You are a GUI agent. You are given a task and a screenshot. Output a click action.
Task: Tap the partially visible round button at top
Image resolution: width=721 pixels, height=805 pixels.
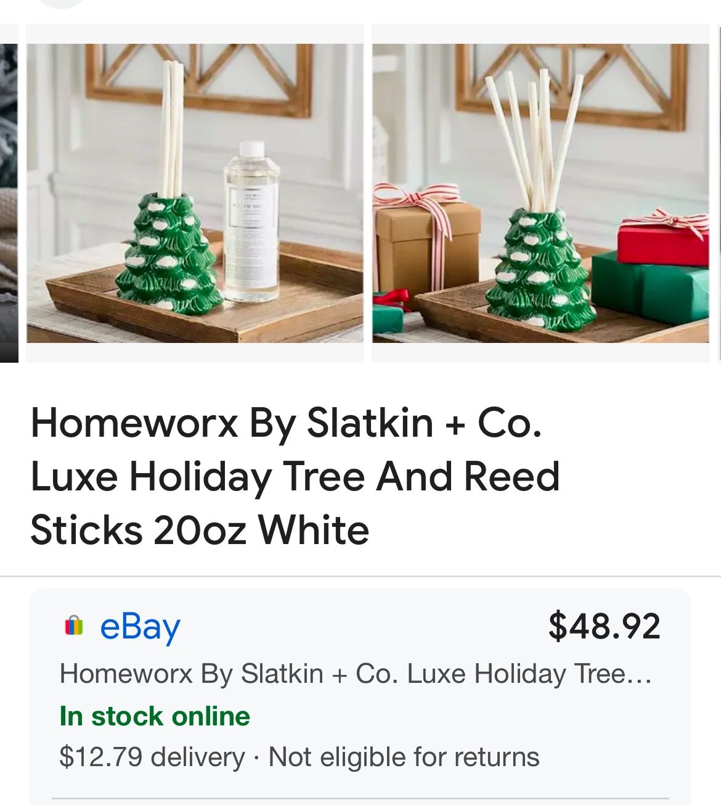62,3
